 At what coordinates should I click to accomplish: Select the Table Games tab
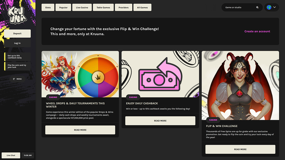[103, 7]
